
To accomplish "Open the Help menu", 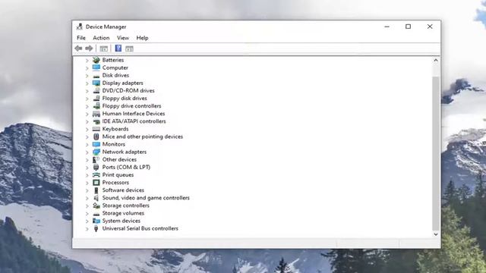I will click(x=142, y=38).
